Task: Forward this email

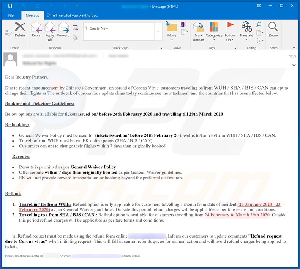Action: (x=63, y=30)
